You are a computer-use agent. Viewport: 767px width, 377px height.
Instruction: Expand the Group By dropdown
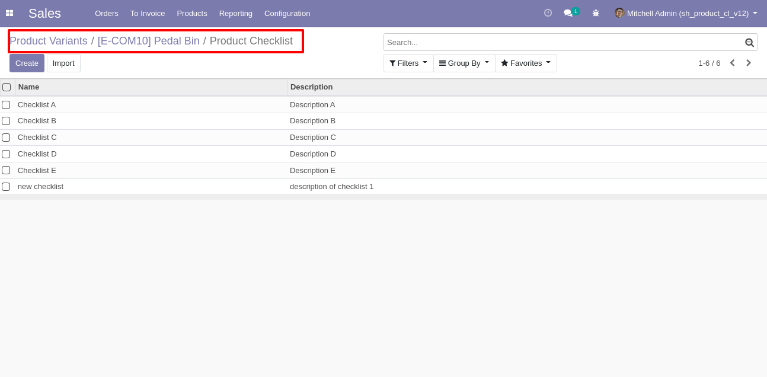[464, 63]
